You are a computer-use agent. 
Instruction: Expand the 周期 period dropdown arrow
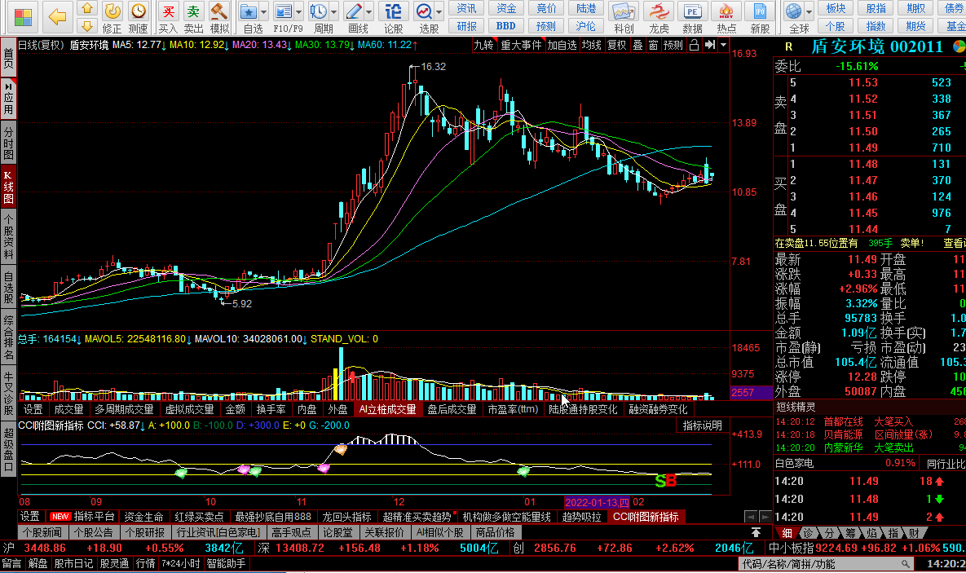coord(334,11)
